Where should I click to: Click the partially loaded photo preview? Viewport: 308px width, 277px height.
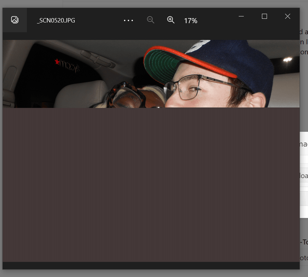click(x=151, y=151)
